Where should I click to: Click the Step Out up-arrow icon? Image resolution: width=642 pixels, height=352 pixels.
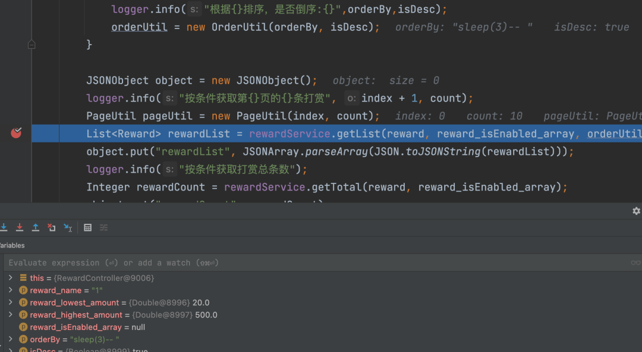pyautogui.click(x=36, y=227)
